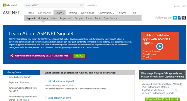Click the page icon beside Introduction to SignalR

(x=45, y=81)
